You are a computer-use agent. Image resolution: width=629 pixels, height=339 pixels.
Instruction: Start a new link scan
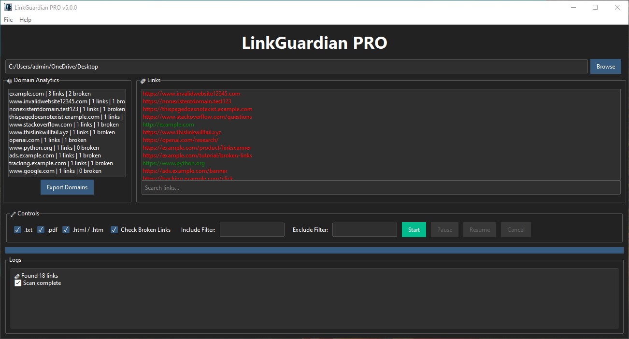(414, 229)
